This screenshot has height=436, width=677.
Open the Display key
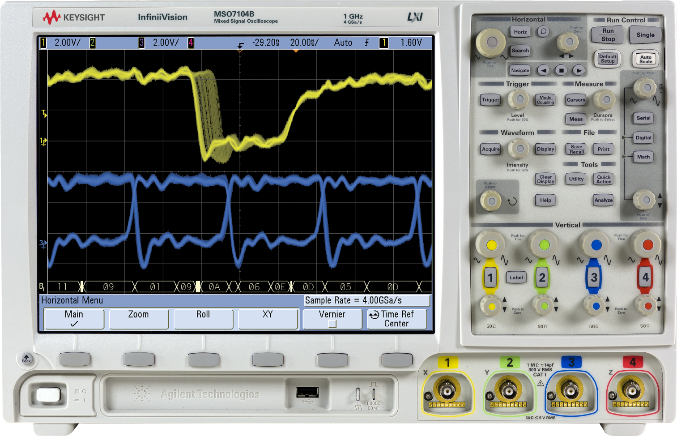pos(545,149)
